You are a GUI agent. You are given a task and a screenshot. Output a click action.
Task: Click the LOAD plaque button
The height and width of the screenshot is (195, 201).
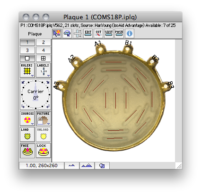[27, 135]
